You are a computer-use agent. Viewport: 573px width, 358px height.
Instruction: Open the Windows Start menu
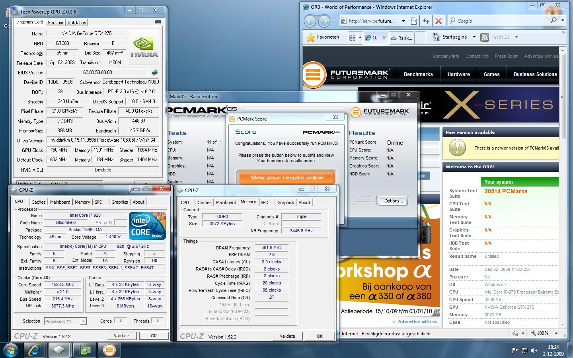click(10, 350)
